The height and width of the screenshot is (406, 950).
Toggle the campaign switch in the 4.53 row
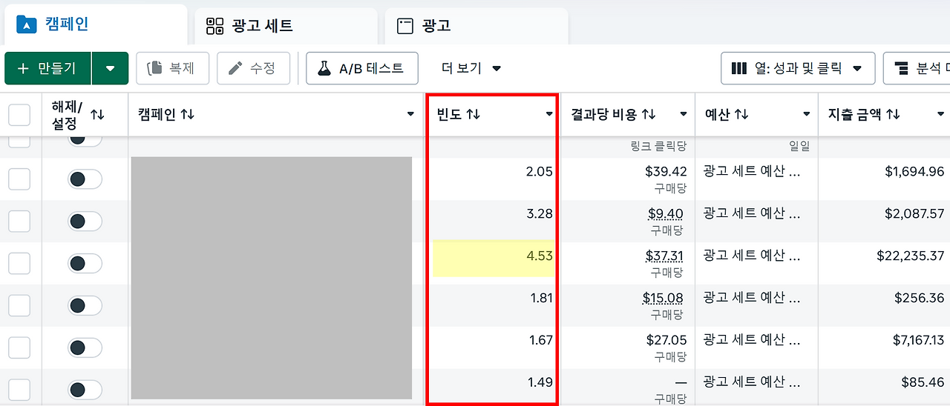tap(85, 263)
